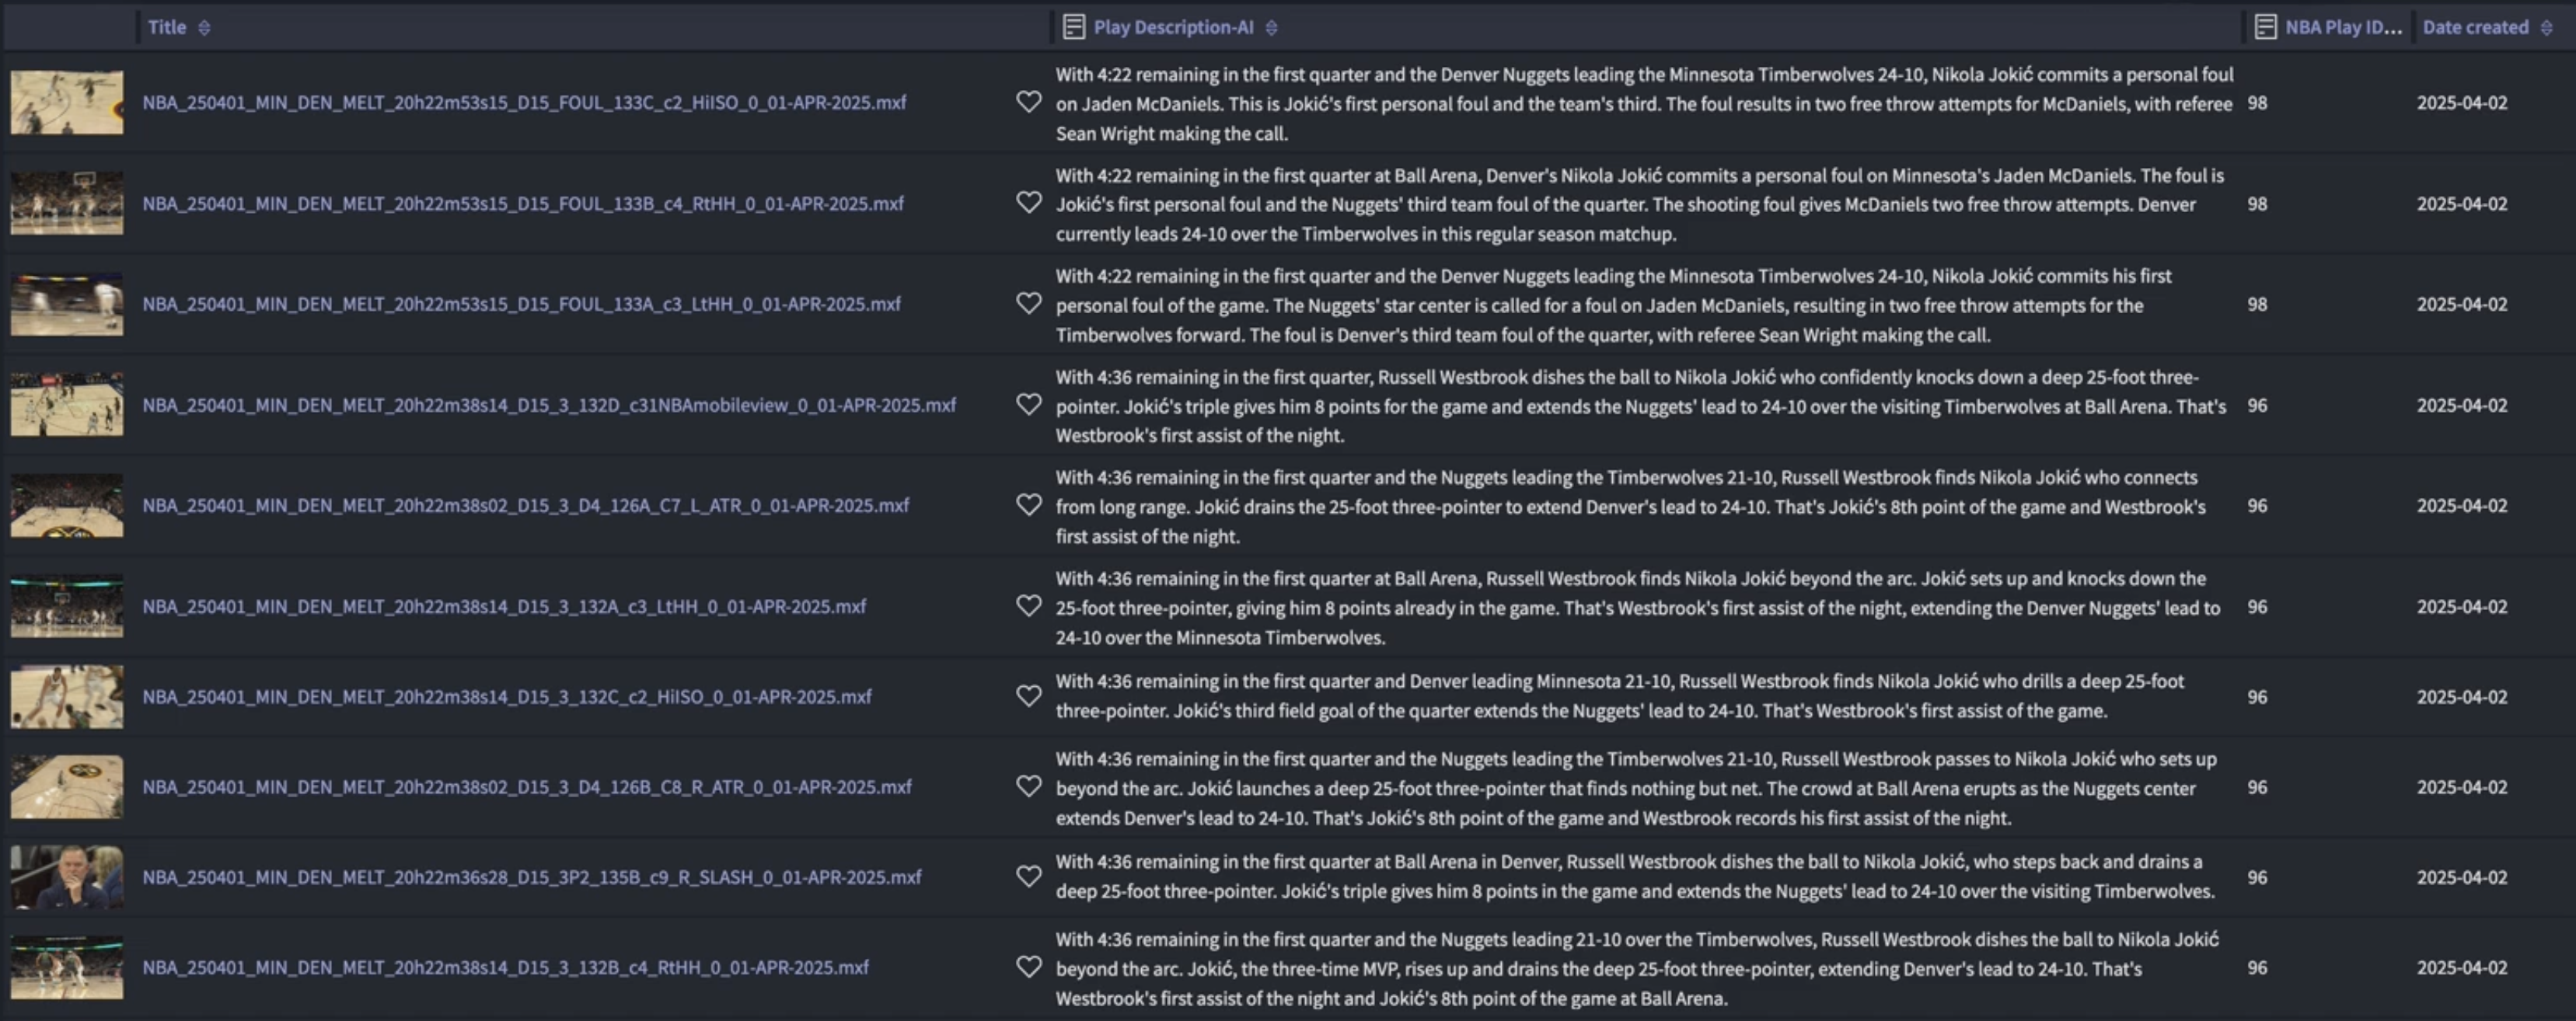The height and width of the screenshot is (1021, 2576).
Task: Favorite the 132D_c31NBAmobileview clip
Action: point(1030,405)
